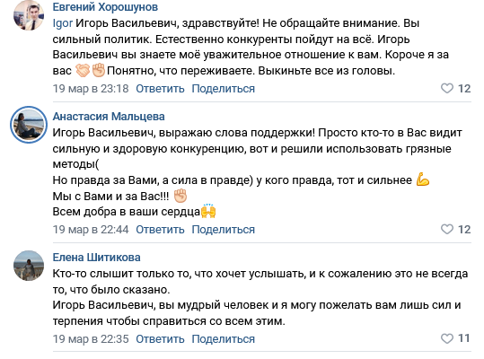The image size is (484, 359).
Task: Open the 19 мар в 22:44 timestamp
Action: (91, 230)
